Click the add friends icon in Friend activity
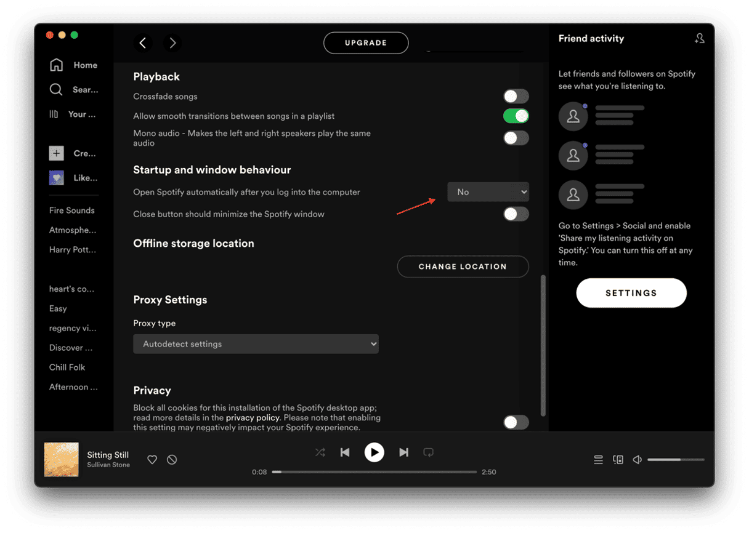 coord(699,38)
